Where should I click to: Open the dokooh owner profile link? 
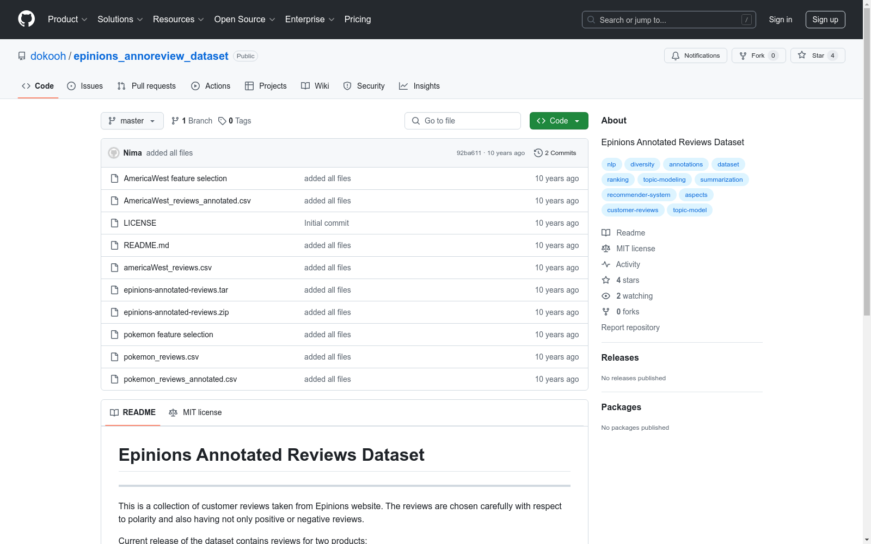[x=48, y=56]
